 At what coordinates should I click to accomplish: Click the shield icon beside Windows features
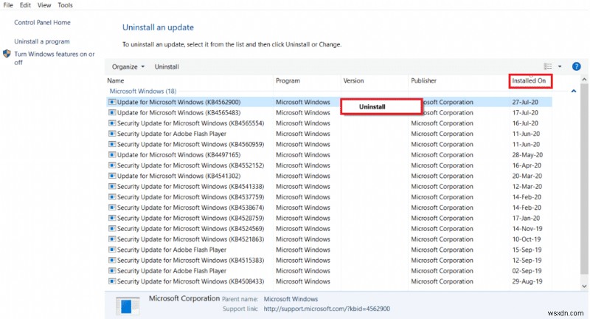[7, 54]
